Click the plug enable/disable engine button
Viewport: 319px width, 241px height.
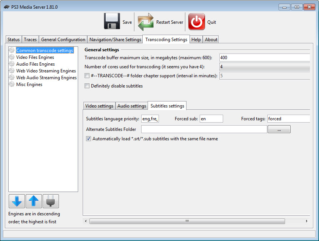pyautogui.click(x=51, y=201)
